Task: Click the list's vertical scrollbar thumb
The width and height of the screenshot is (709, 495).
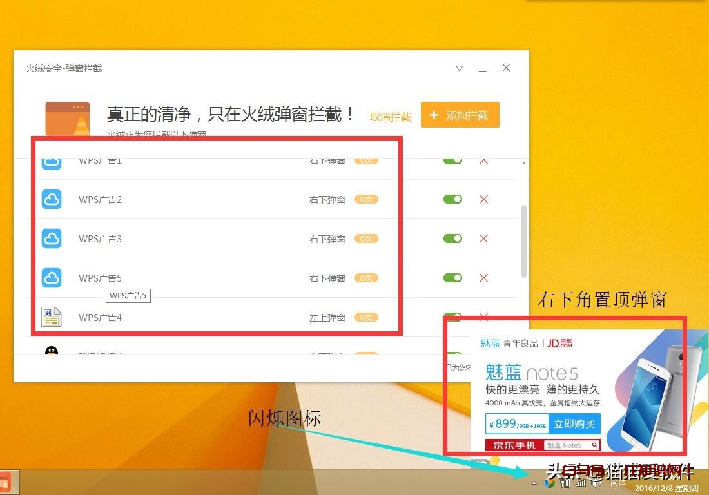Action: pyautogui.click(x=524, y=238)
